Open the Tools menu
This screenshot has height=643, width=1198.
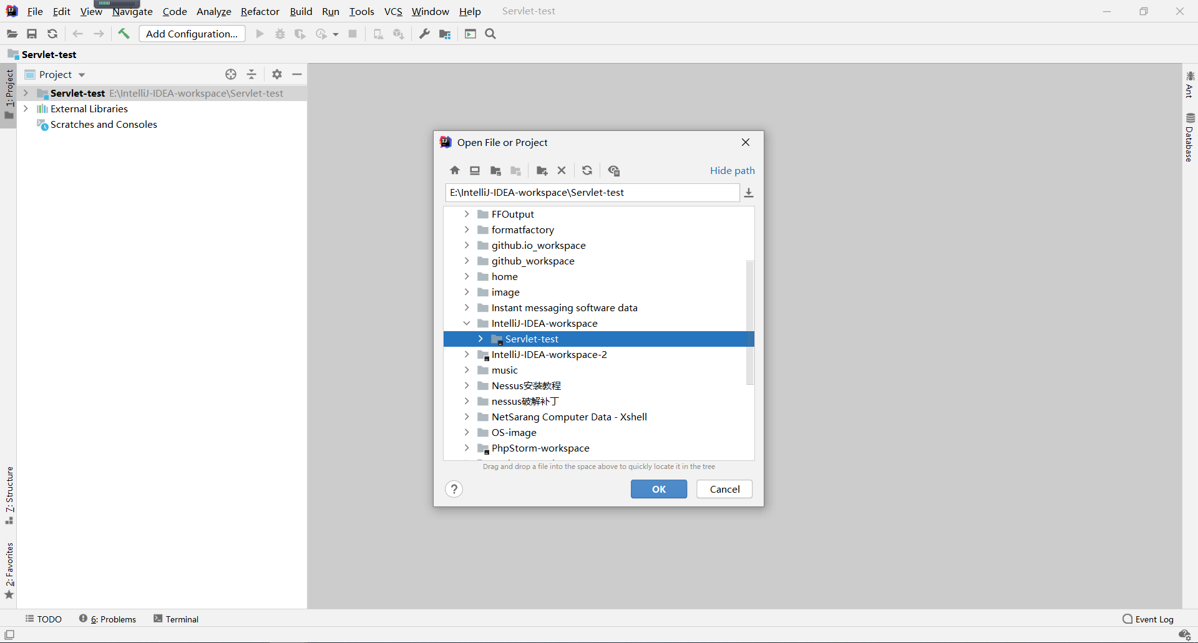(x=362, y=11)
